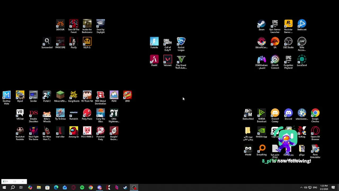Screen dimensions: 339x191
Task: Open Spotify from the taskbar
Action: point(82,188)
